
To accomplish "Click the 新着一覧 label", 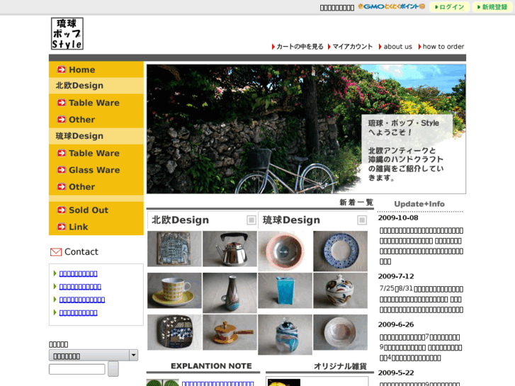I will point(356,202).
